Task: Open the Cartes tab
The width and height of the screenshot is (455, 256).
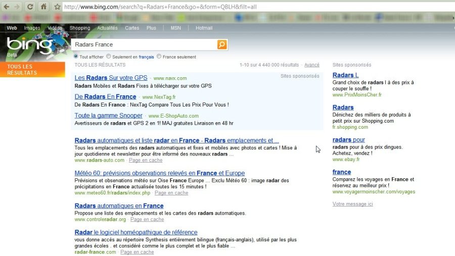Action: tap(132, 28)
